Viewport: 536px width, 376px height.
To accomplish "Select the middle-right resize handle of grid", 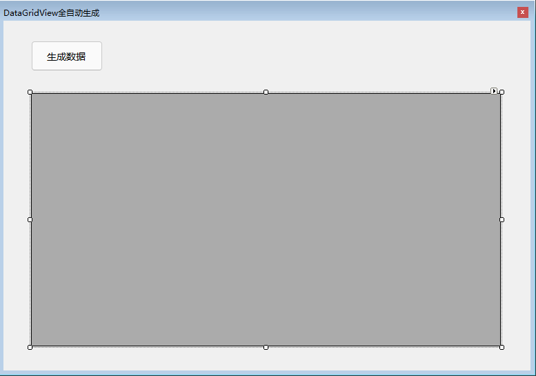I will point(502,220).
